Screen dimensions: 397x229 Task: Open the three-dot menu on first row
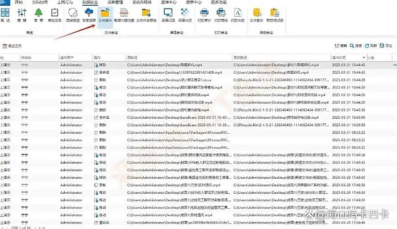click(x=395, y=65)
